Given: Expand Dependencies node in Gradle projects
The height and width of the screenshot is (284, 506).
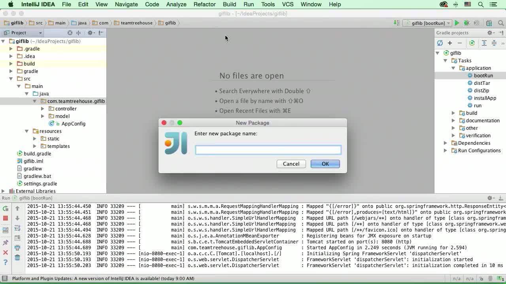Looking at the screenshot, I should click(446, 143).
